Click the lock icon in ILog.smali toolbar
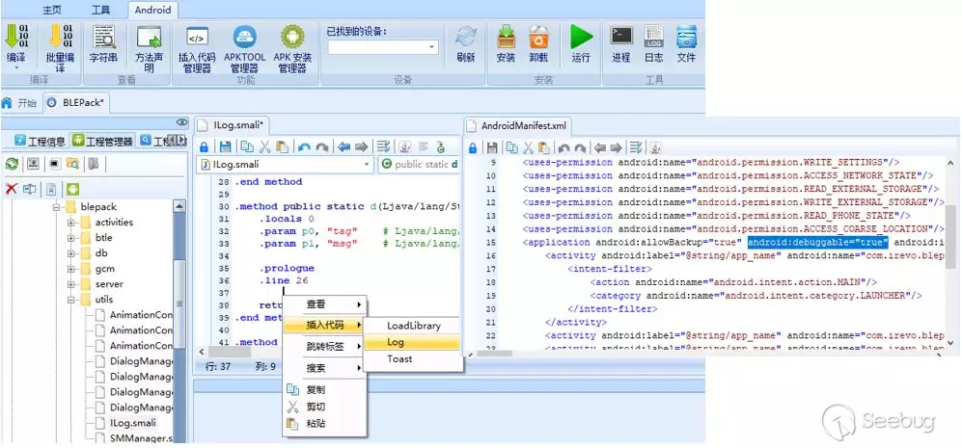962x448 pixels. coord(205,147)
